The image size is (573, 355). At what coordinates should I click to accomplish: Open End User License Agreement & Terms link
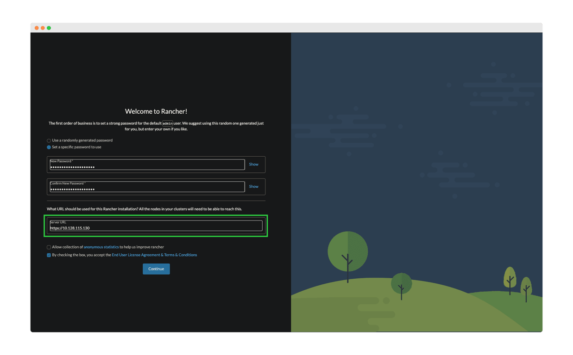tap(154, 255)
